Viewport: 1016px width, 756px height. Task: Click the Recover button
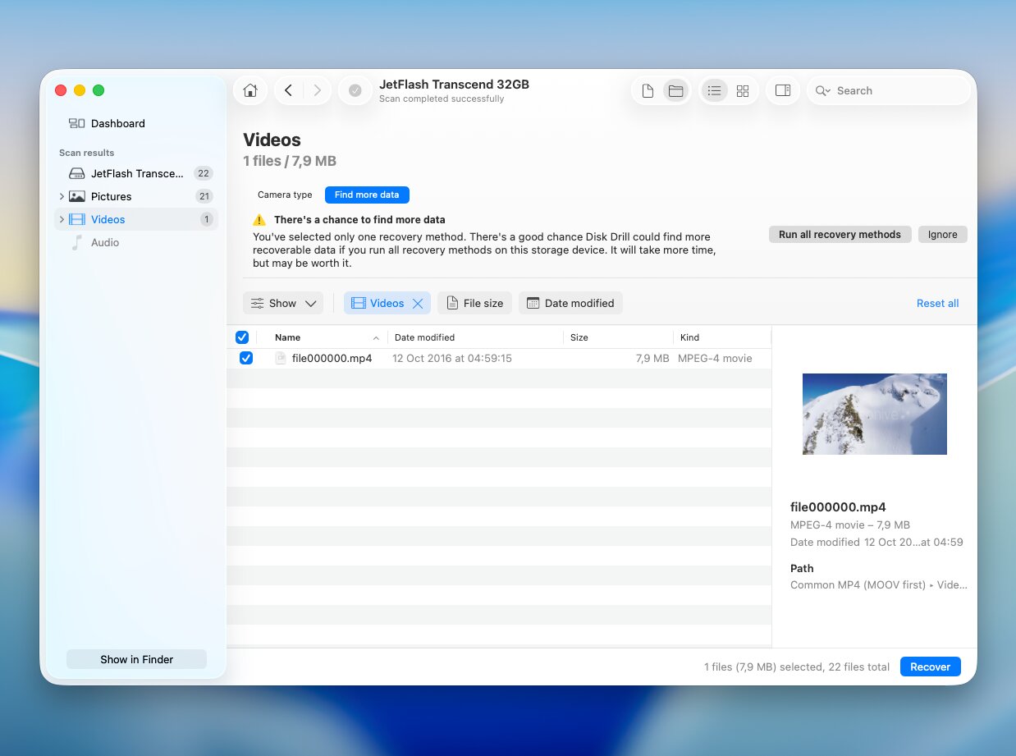pos(930,667)
